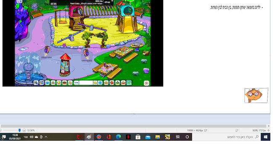Viewport: 273px width, 153px height.
Task: Click the burger icon in the game toolbar
Action: [64, 83]
